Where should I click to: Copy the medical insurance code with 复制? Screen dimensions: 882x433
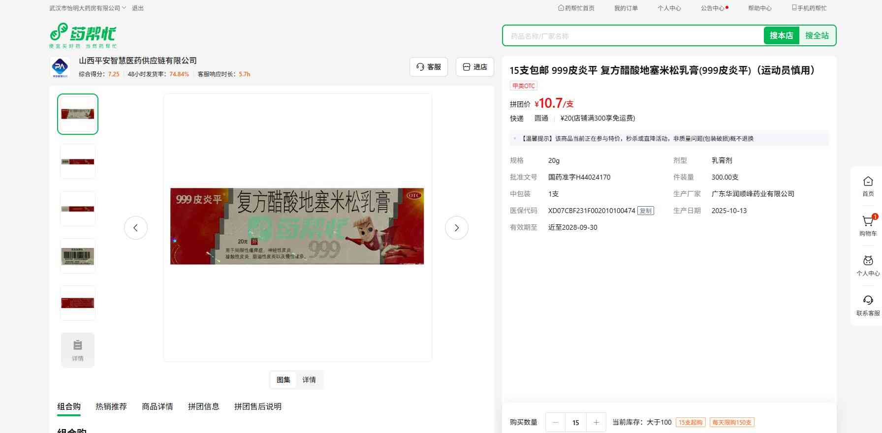pos(645,211)
